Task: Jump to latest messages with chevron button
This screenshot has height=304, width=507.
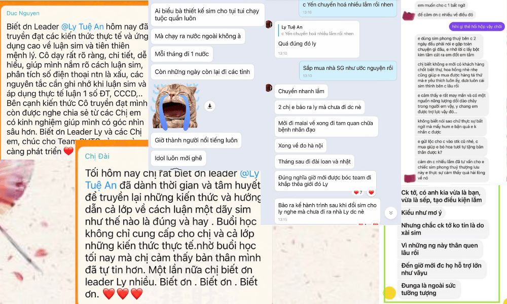Action: [390, 213]
